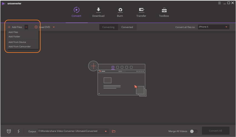Expand the Load DVD dropdown arrow
The height and width of the screenshot is (137, 236).
[54, 27]
